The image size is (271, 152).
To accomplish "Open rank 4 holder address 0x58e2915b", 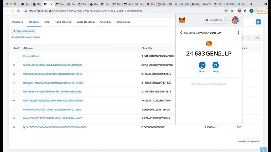I will 53,83.
